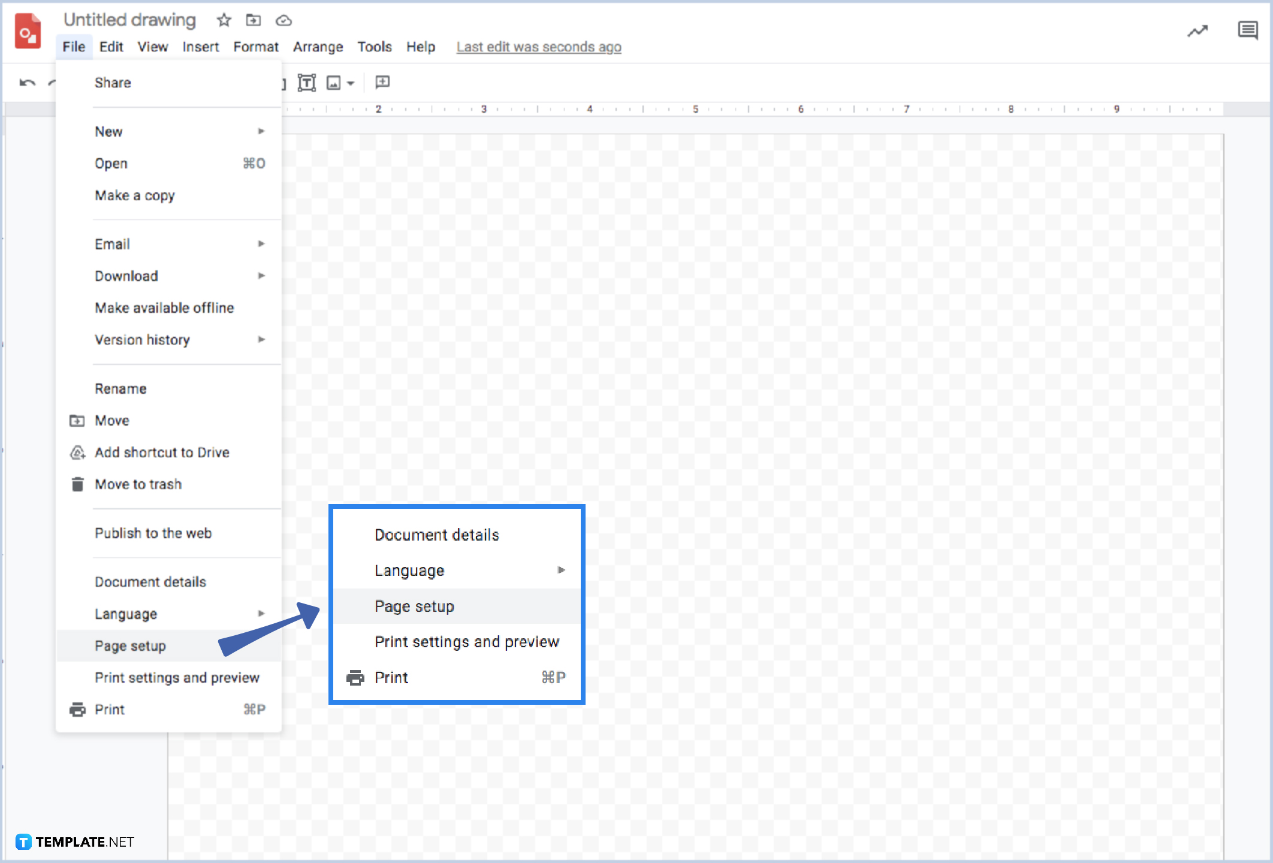Expand the Language submenu

point(125,613)
